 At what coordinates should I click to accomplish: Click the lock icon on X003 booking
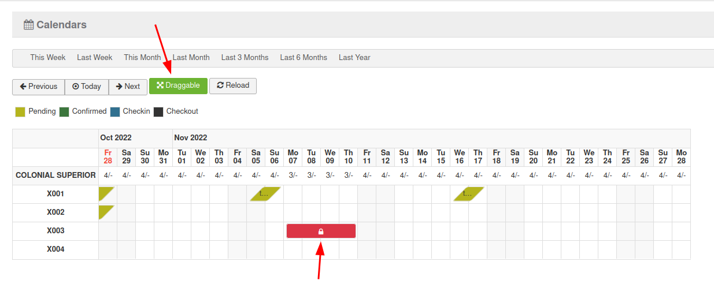[x=321, y=232]
